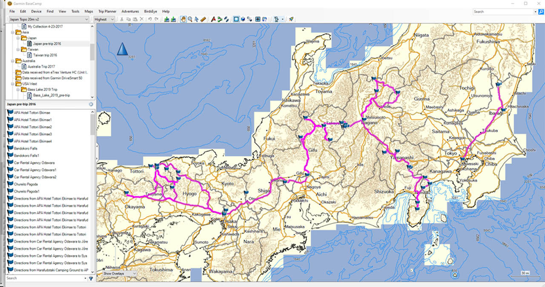Select Bandokoro Falls1 waypoint in list
545x287 pixels.
26,156
